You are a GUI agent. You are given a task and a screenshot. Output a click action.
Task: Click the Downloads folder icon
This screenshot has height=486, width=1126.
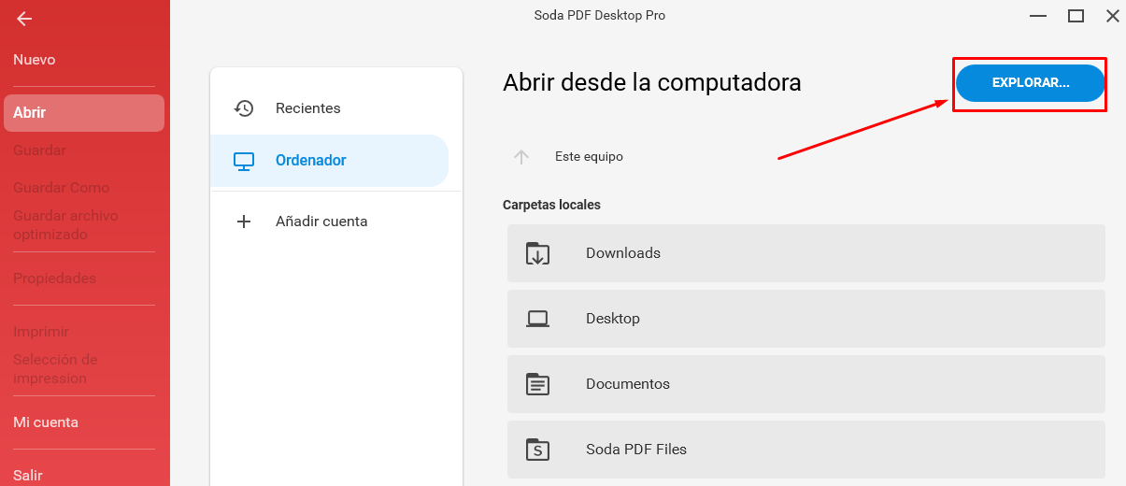click(x=537, y=253)
